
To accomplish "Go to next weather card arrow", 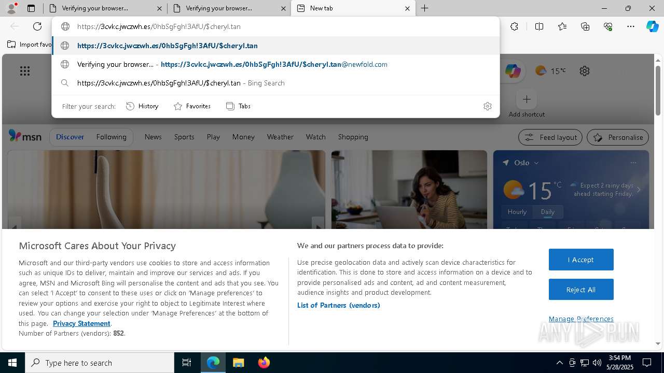I will click(639, 190).
